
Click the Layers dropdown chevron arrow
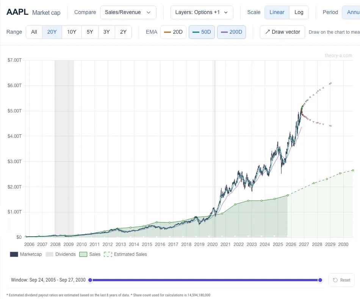pyautogui.click(x=226, y=12)
